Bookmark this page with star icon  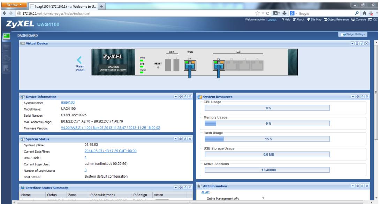tap(257, 13)
